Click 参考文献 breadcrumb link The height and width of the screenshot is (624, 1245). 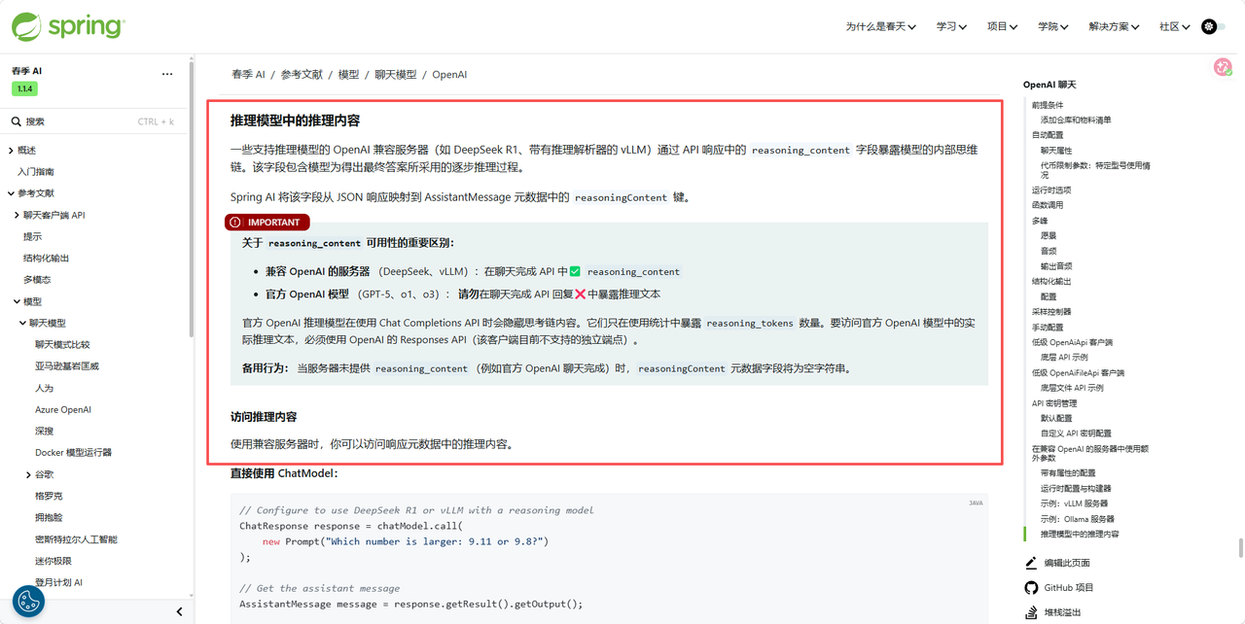(302, 74)
